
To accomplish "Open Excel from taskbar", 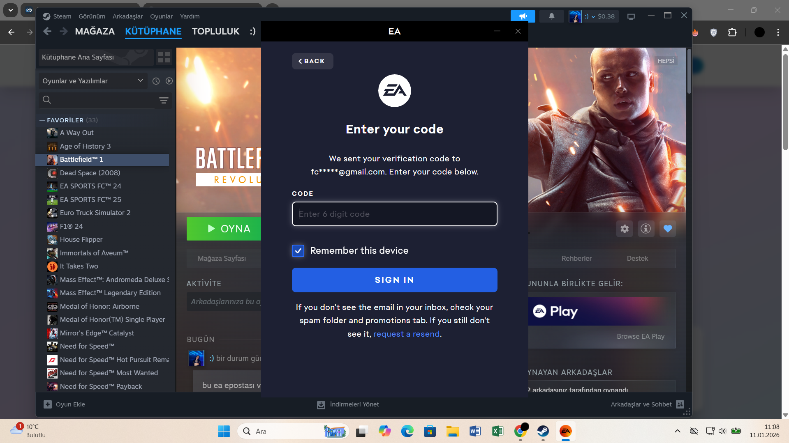I will pyautogui.click(x=497, y=432).
